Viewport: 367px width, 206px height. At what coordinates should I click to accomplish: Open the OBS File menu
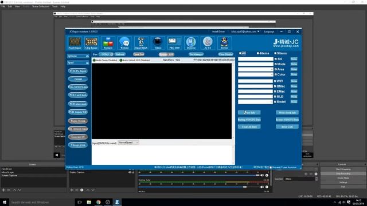click(x=3, y=6)
